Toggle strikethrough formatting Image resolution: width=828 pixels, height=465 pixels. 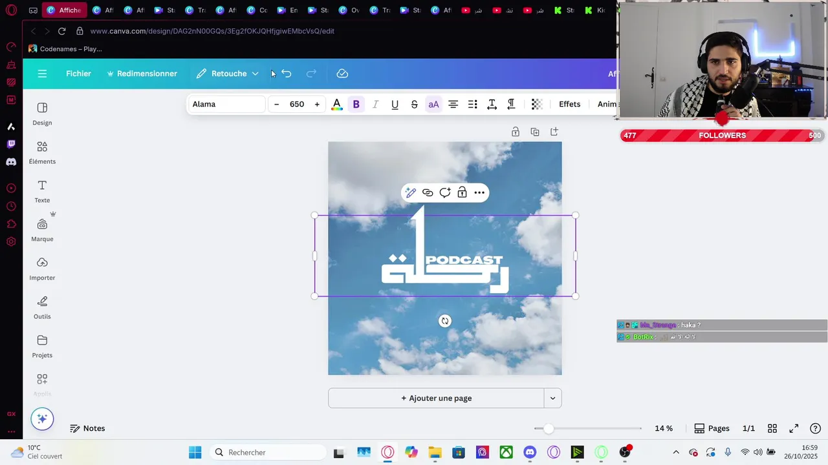[414, 104]
